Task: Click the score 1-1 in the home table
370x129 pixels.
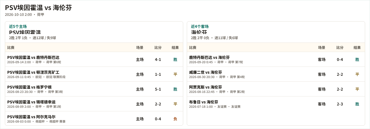Action: tap(158, 74)
